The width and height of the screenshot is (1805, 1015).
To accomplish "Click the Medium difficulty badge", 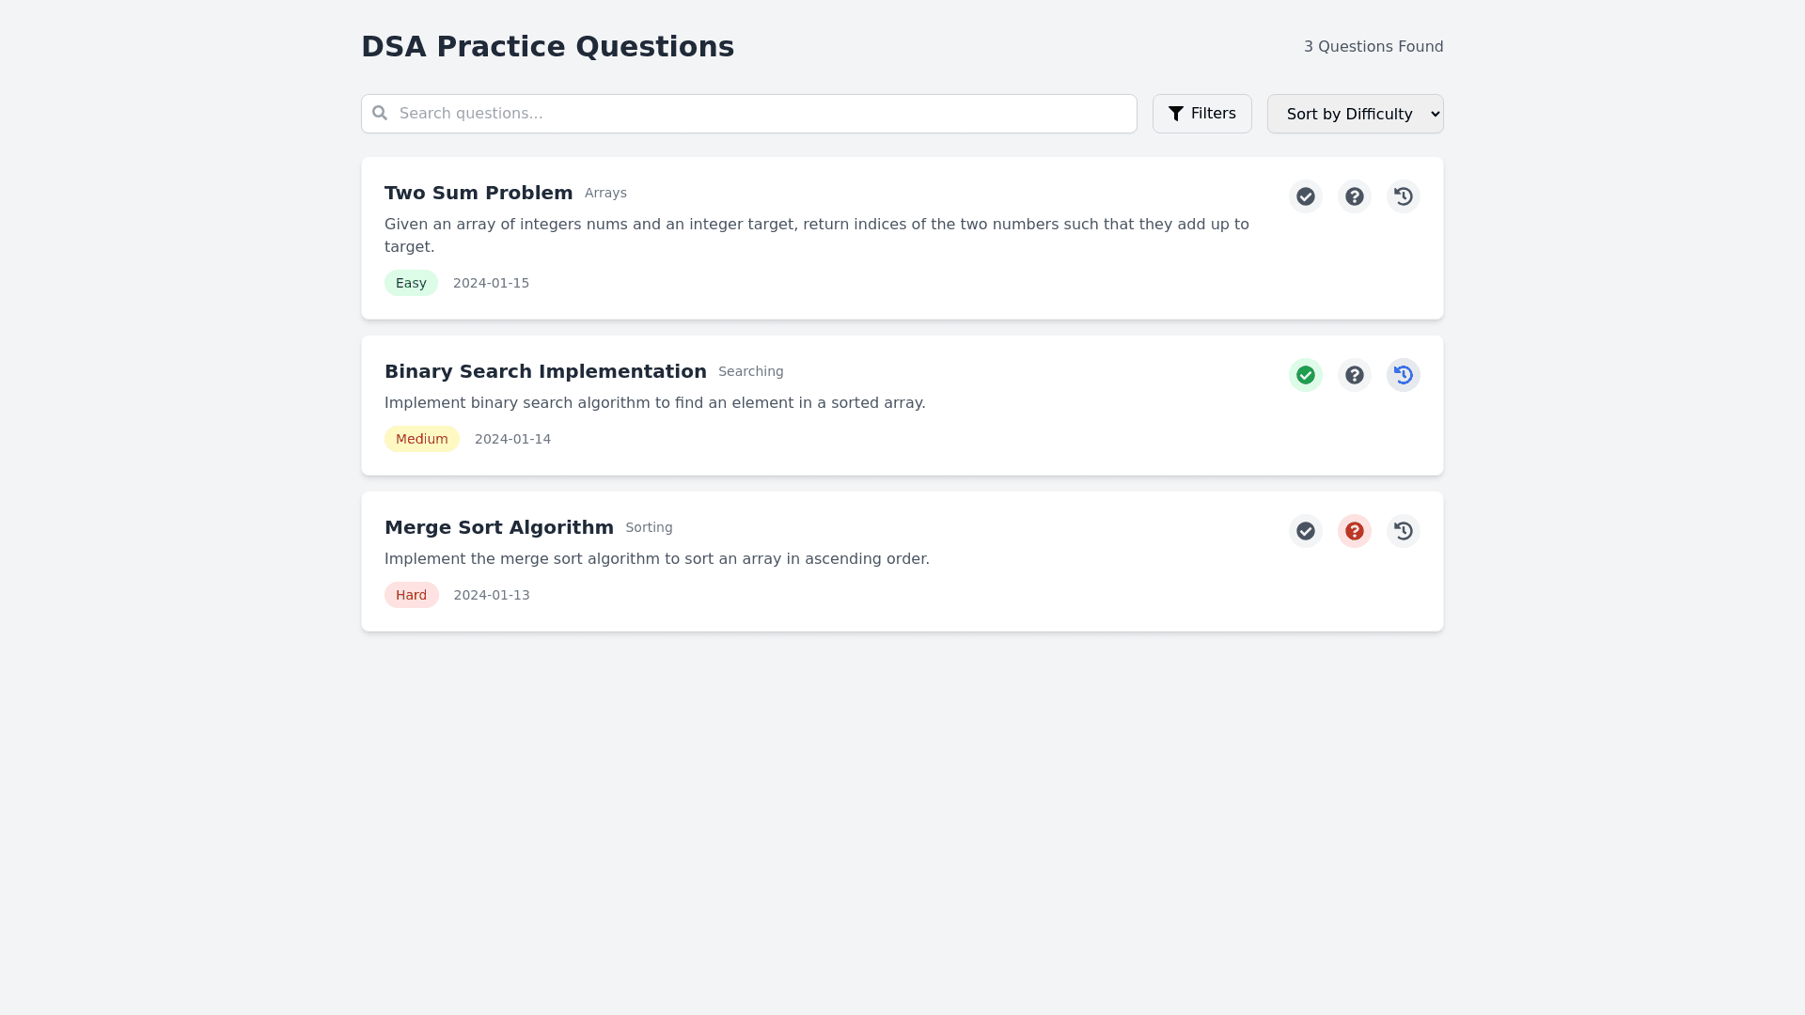I will (x=421, y=439).
